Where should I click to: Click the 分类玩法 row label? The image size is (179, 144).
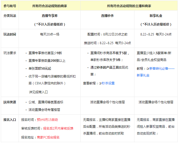(10, 16)
